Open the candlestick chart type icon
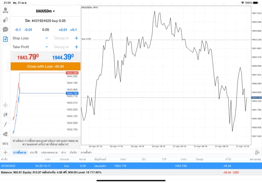262x183 pixels. (5, 115)
